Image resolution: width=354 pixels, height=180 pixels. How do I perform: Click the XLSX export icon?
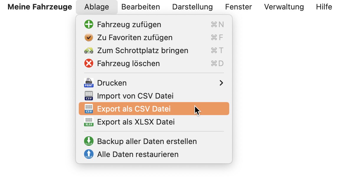point(89,122)
